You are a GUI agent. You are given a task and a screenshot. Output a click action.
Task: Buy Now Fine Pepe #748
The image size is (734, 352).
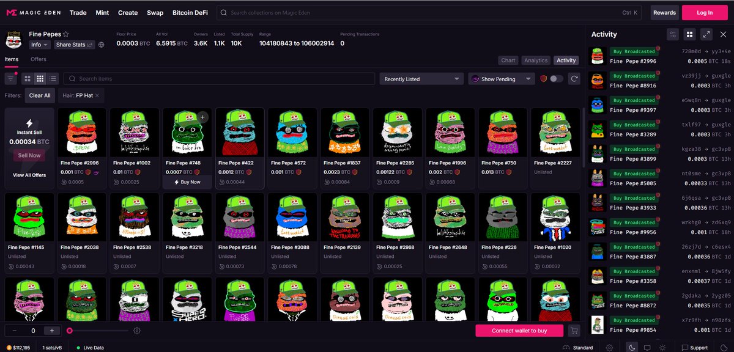click(x=187, y=182)
